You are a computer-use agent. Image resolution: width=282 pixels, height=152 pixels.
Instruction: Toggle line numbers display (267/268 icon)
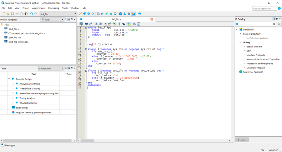point(134,24)
